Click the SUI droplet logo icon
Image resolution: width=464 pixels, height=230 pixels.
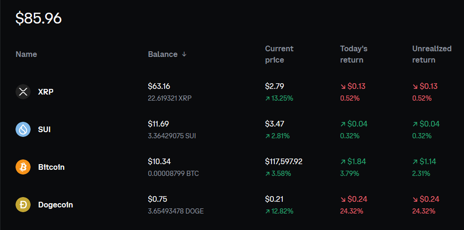click(23, 129)
